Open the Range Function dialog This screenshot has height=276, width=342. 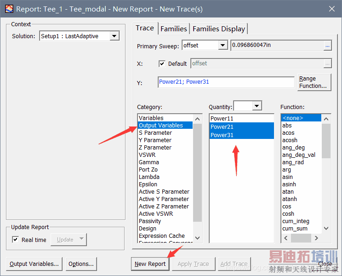click(x=314, y=82)
